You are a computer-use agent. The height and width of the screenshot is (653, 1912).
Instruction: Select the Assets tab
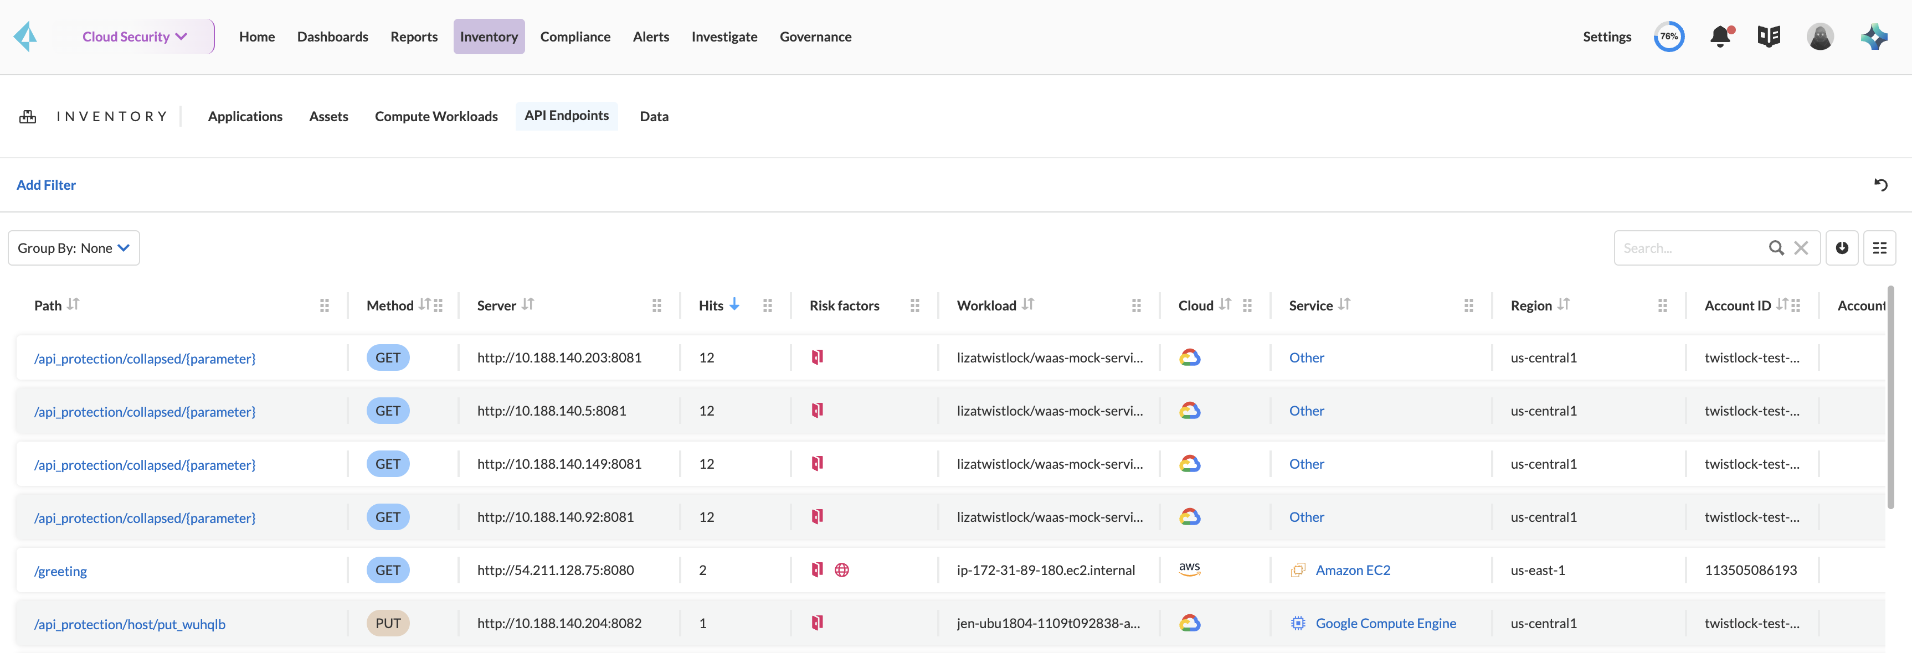[x=328, y=116]
